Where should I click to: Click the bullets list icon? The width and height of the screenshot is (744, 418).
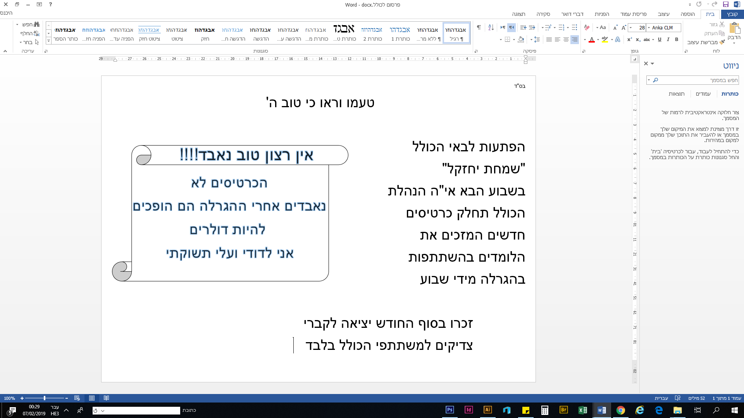(574, 27)
